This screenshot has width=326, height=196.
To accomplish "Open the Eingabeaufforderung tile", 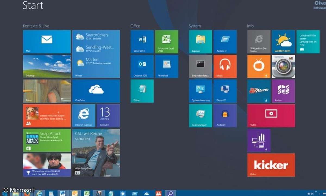I will pos(200,66).
